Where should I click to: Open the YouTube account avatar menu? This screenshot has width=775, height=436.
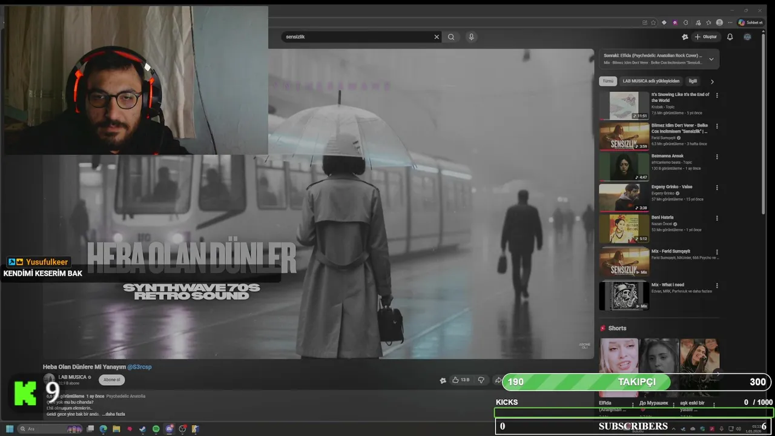(x=747, y=37)
